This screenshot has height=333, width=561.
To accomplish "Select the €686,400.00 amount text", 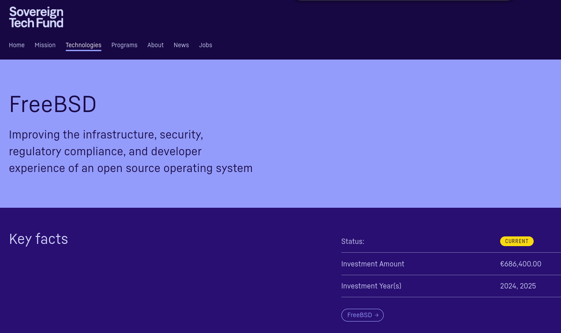I will coord(520,264).
